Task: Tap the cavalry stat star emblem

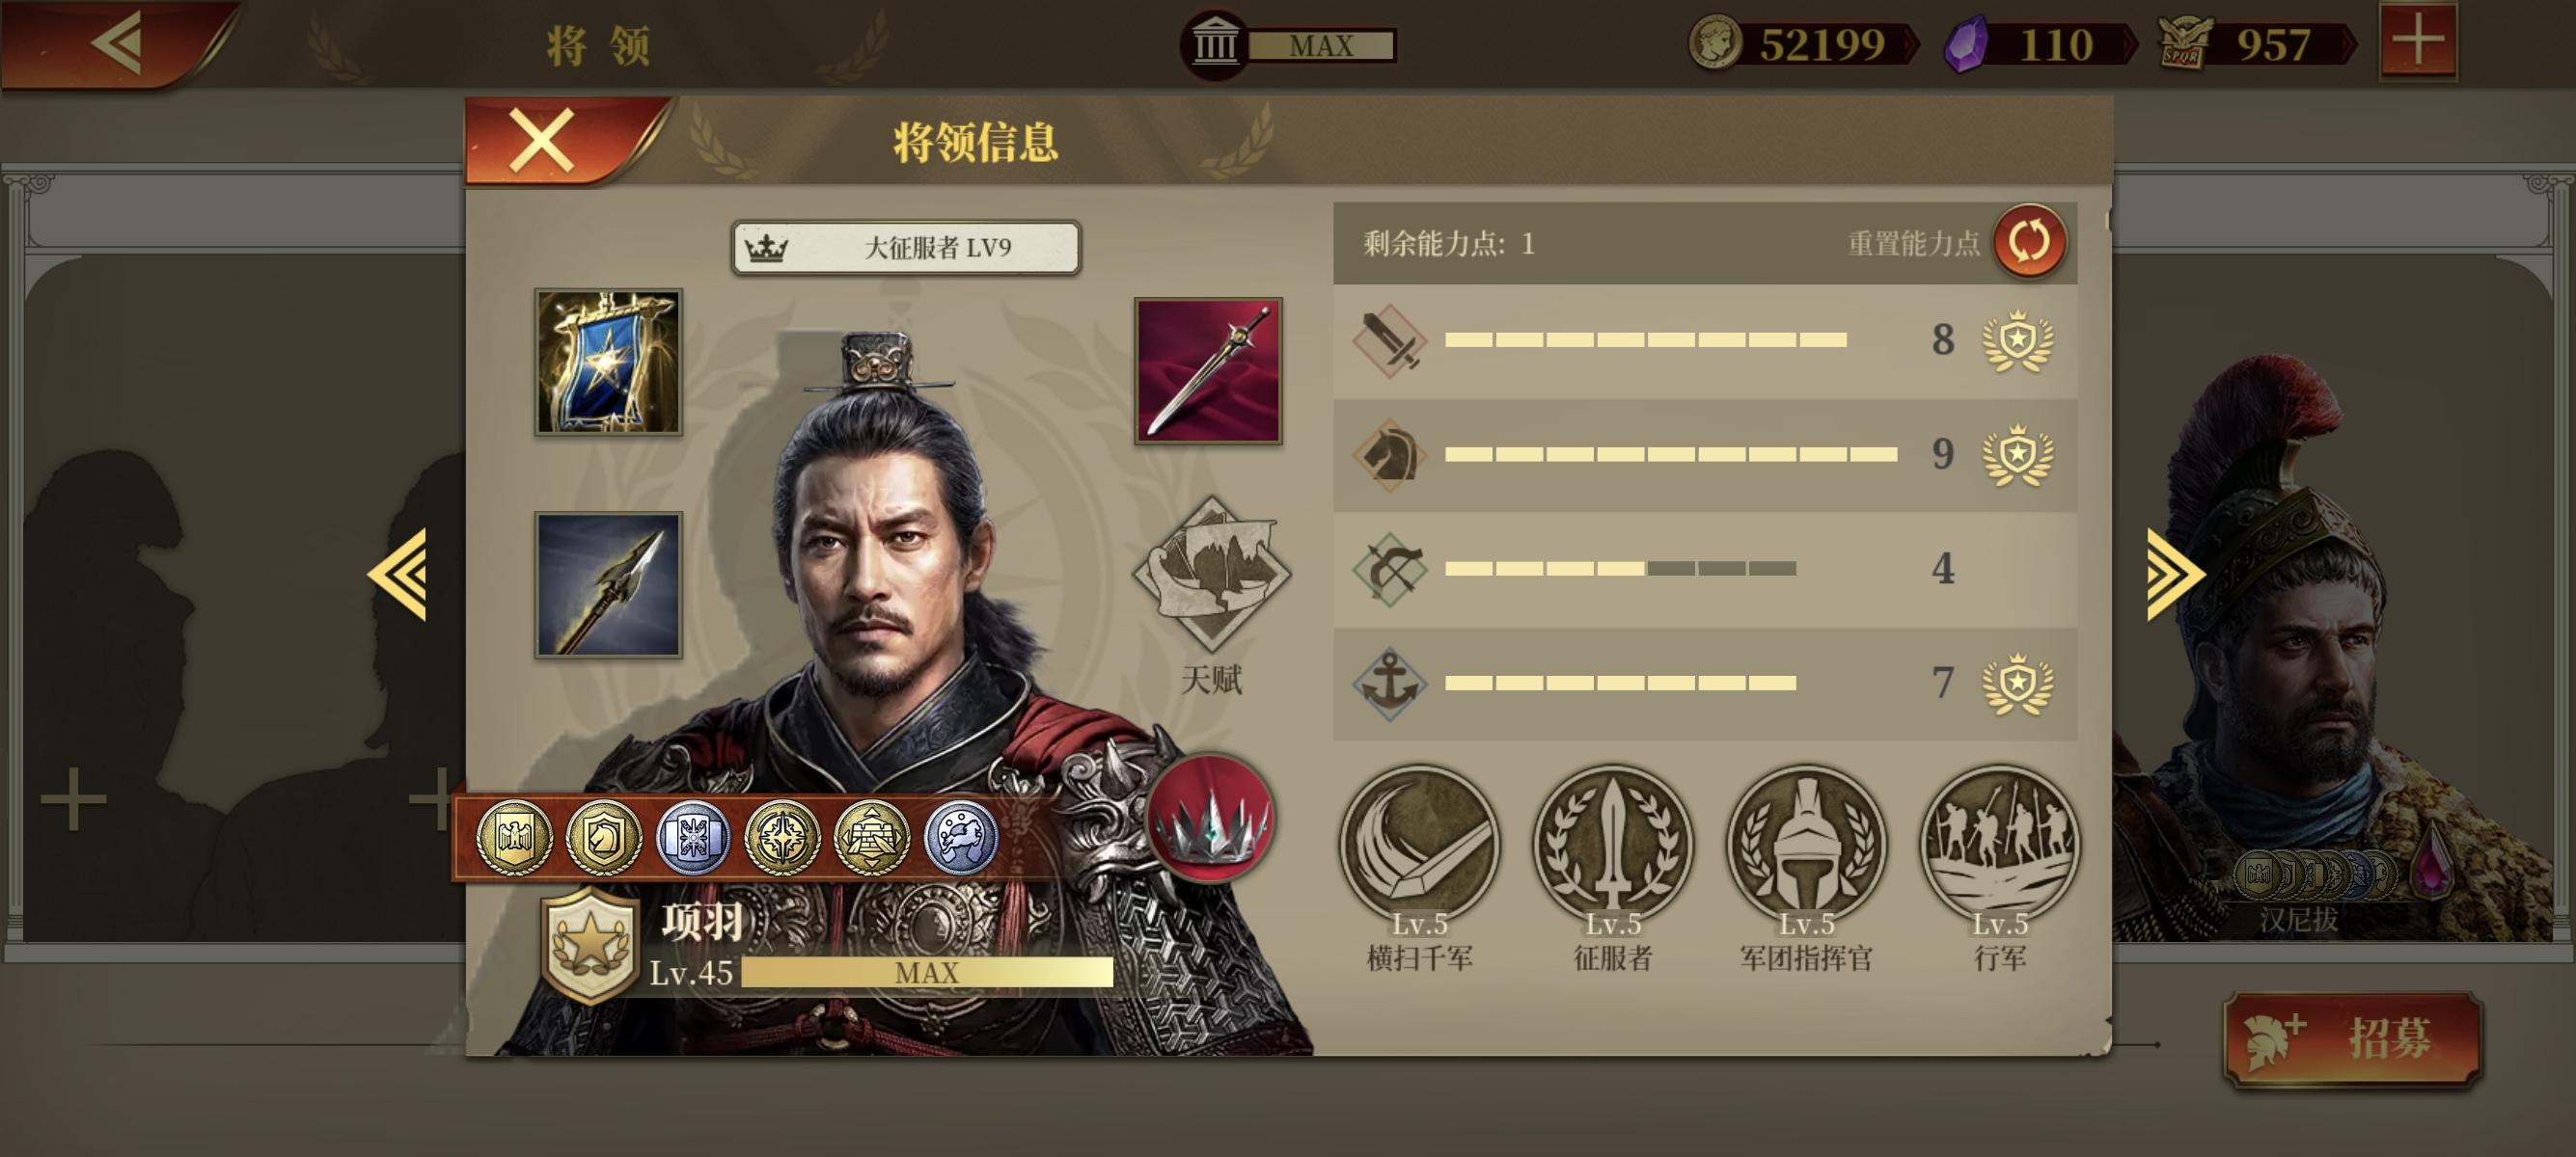Action: 2018,455
